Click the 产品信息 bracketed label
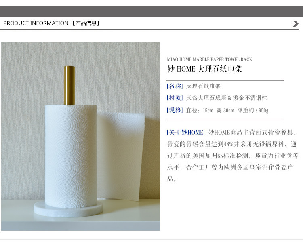Screen dimensions: 303x242 pyautogui.click(x=86, y=23)
